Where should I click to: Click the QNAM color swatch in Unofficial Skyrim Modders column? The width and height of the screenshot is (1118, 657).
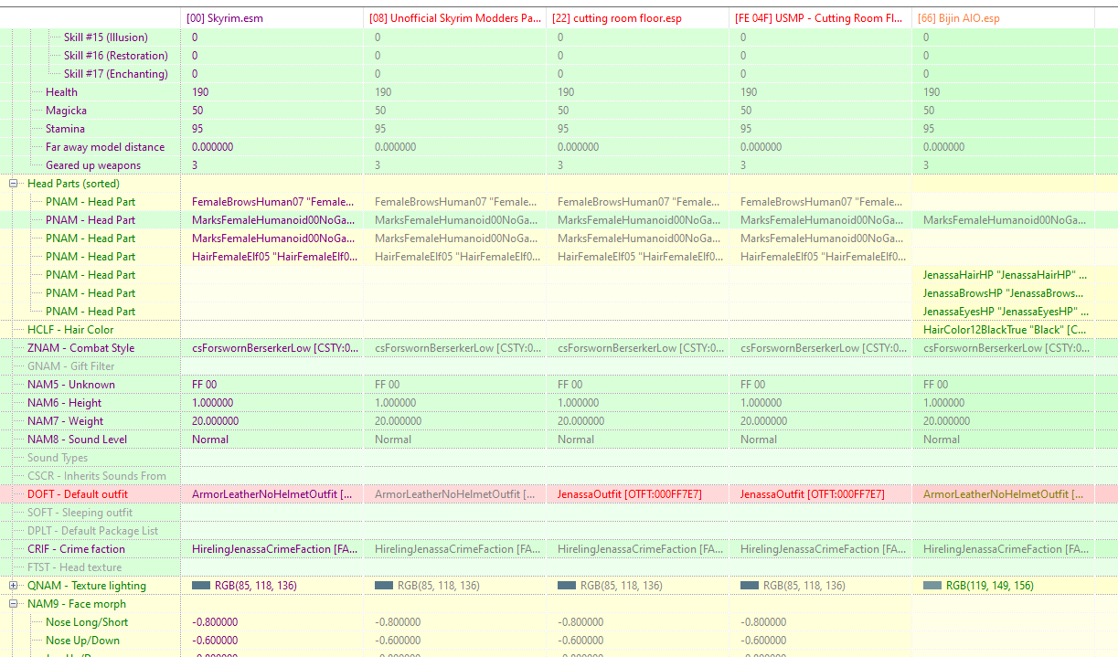point(384,586)
